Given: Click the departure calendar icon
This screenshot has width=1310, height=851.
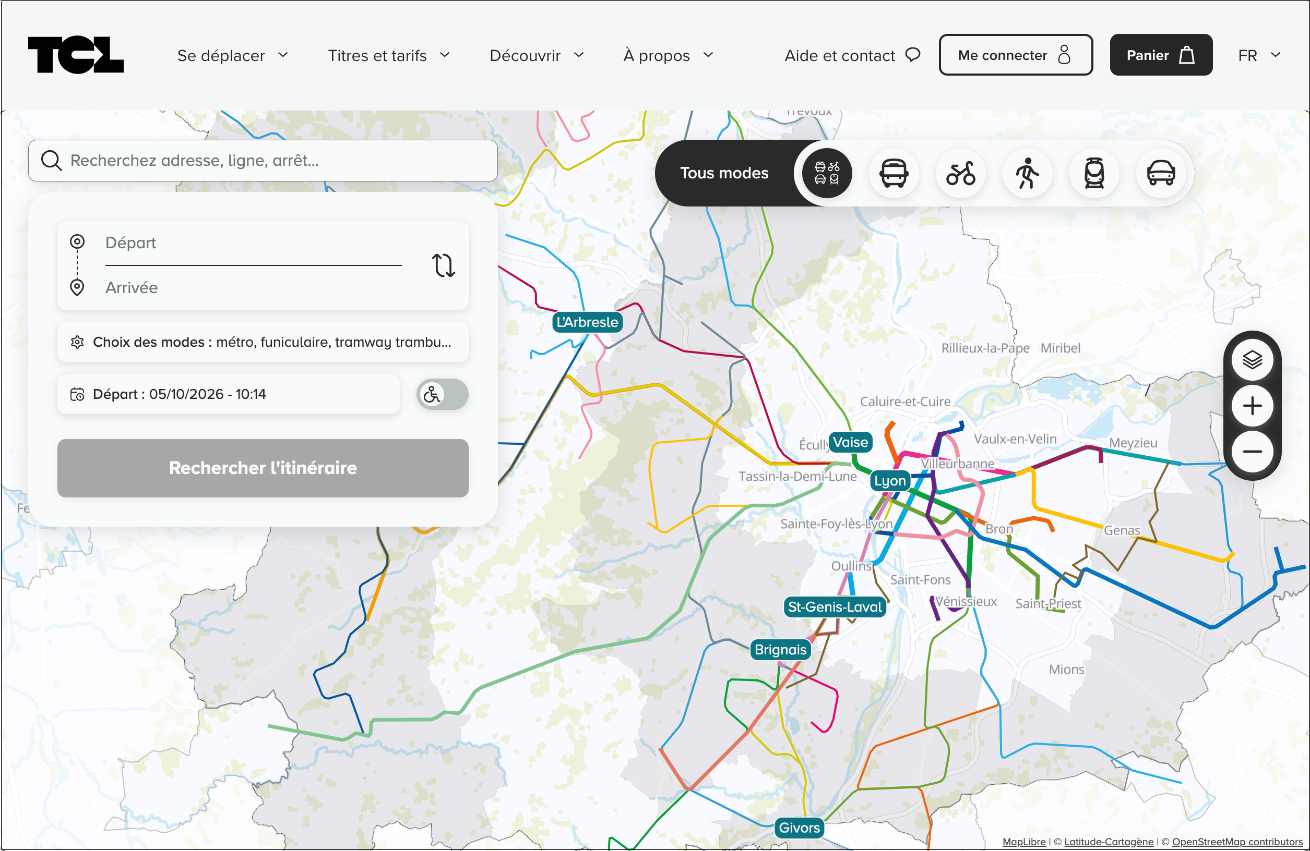Looking at the screenshot, I should [x=77, y=394].
